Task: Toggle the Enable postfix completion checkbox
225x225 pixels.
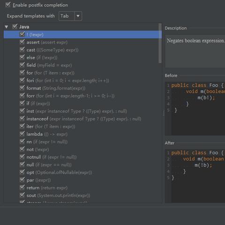Action: click(x=7, y=5)
